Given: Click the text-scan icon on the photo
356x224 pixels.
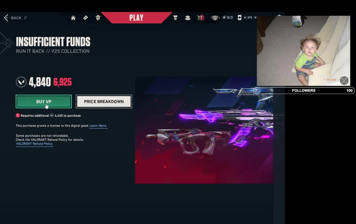Looking at the screenshot, I should click(344, 80).
